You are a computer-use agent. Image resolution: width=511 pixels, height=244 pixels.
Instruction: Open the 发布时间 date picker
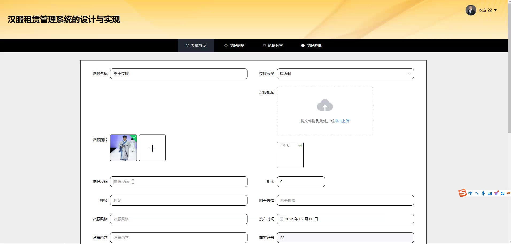345,219
